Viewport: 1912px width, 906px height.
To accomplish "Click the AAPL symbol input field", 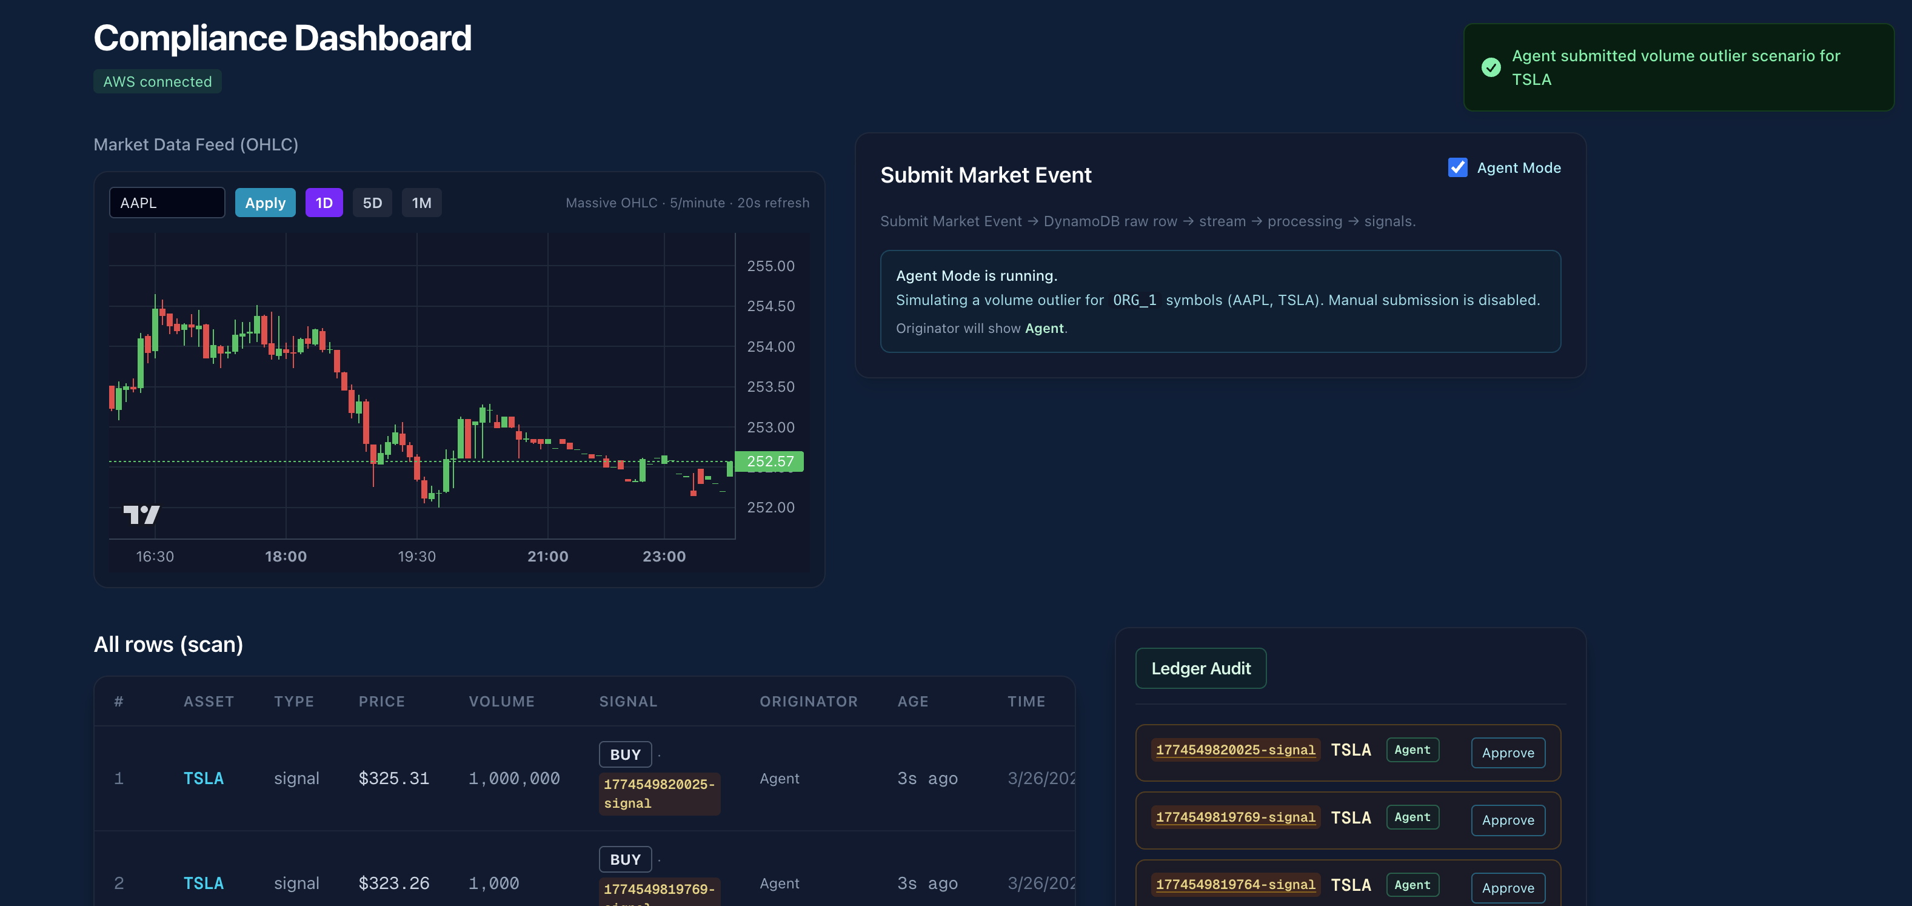I will [x=167, y=203].
